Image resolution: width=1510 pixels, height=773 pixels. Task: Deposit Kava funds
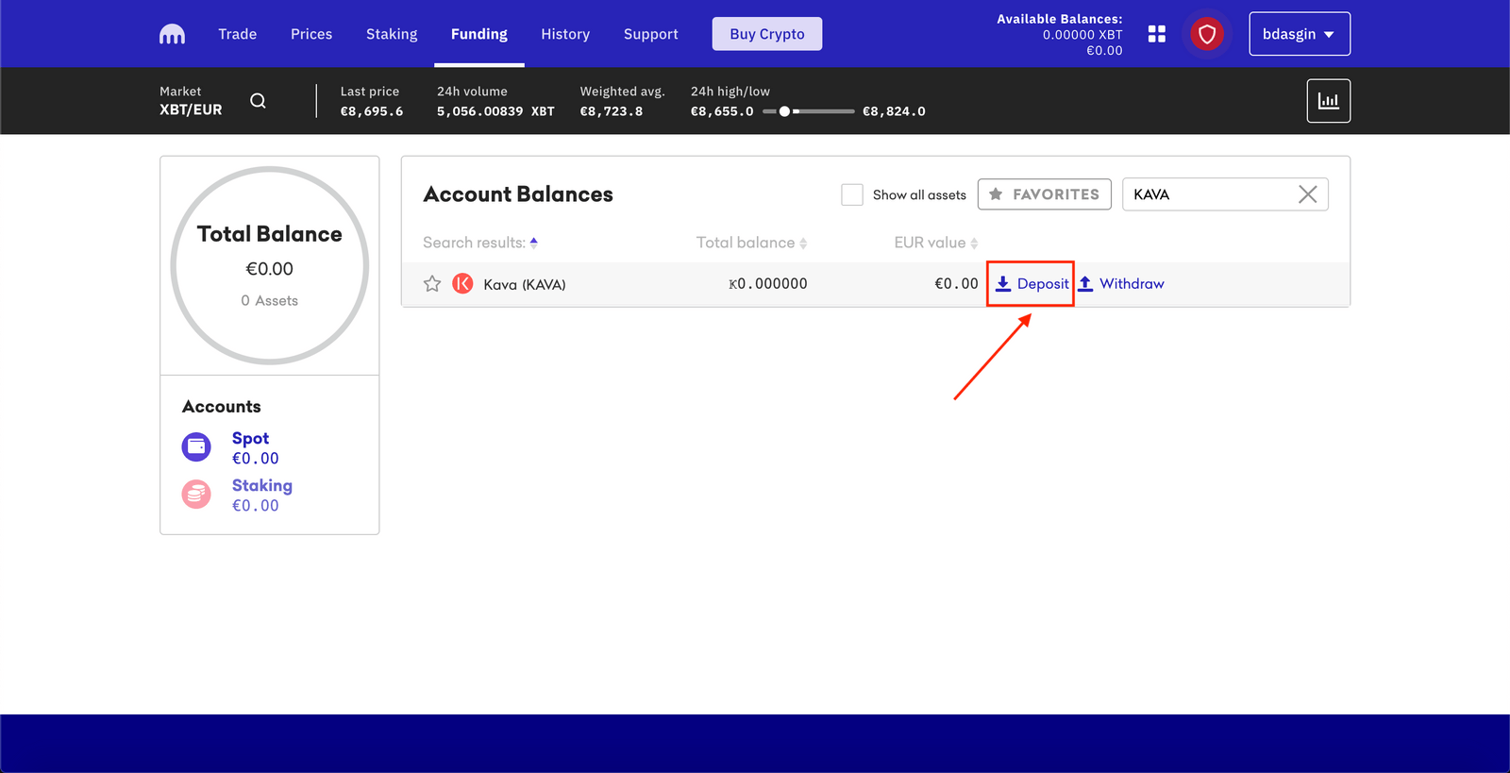click(1032, 283)
